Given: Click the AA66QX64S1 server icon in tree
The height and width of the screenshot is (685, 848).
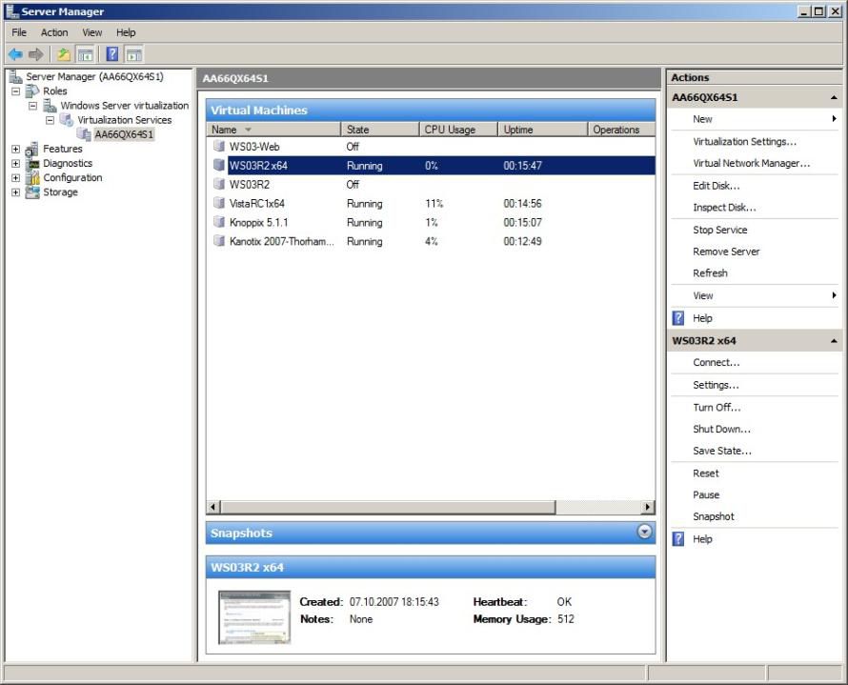Looking at the screenshot, I should click(x=84, y=134).
